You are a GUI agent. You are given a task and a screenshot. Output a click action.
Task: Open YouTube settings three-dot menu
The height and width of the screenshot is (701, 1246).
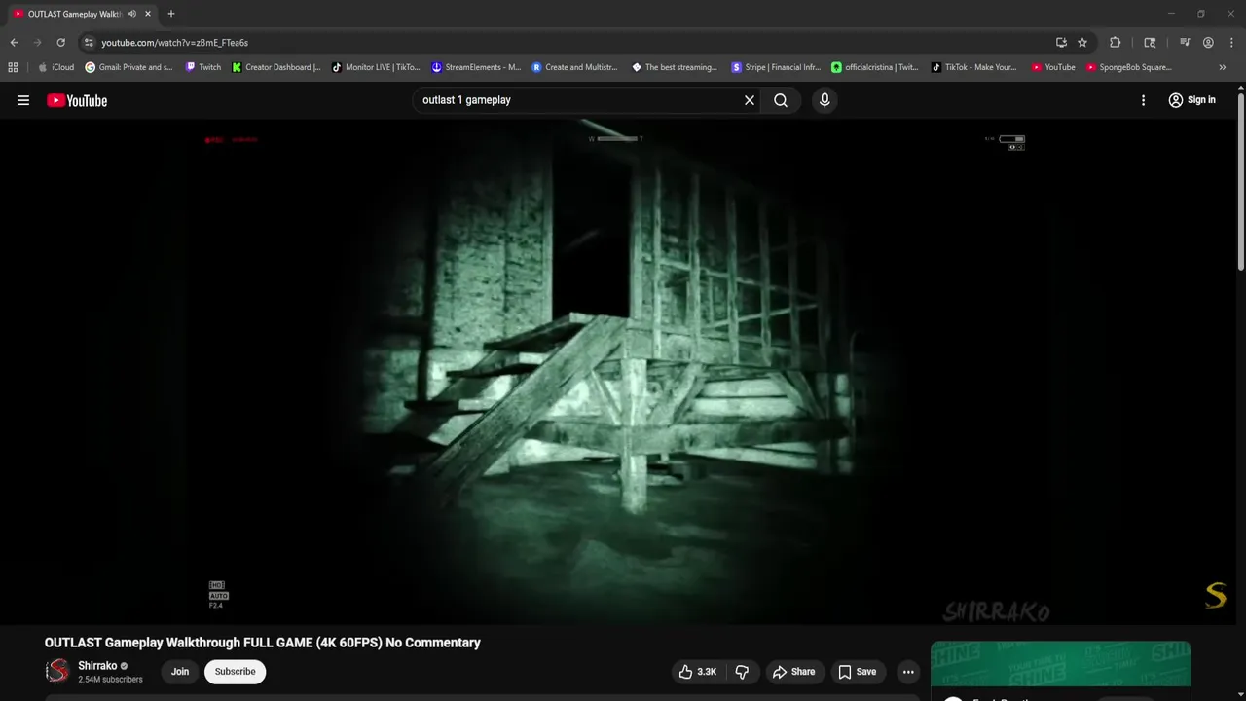pos(1143,100)
